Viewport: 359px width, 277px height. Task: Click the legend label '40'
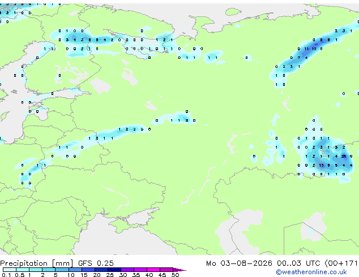149,275
